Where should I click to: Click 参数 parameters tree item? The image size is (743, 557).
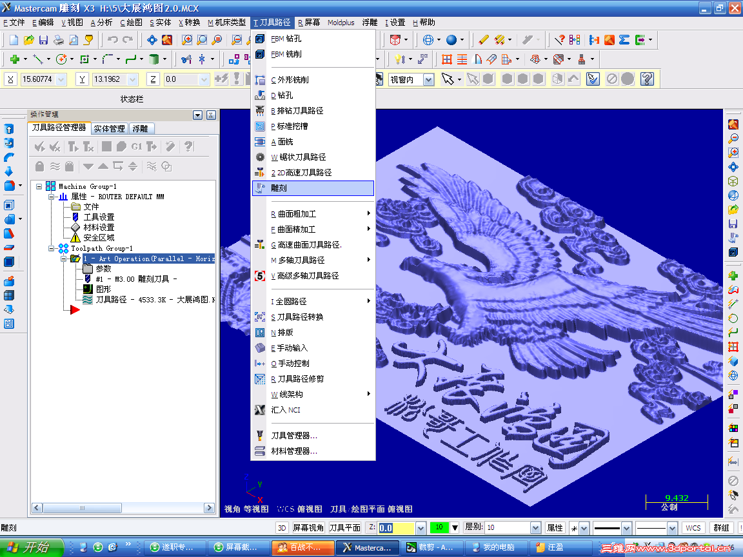pyautogui.click(x=103, y=269)
